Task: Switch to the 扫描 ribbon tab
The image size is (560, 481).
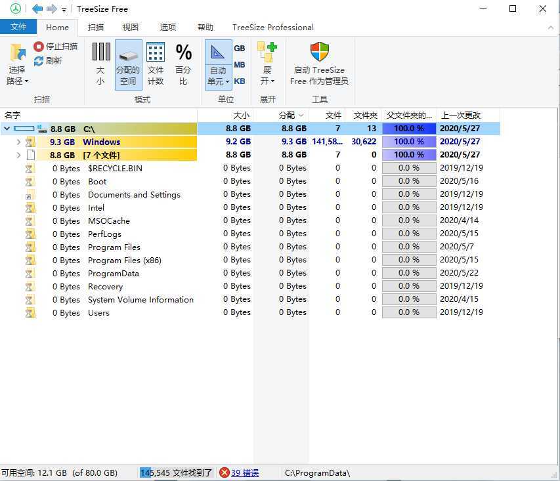Action: (x=96, y=28)
